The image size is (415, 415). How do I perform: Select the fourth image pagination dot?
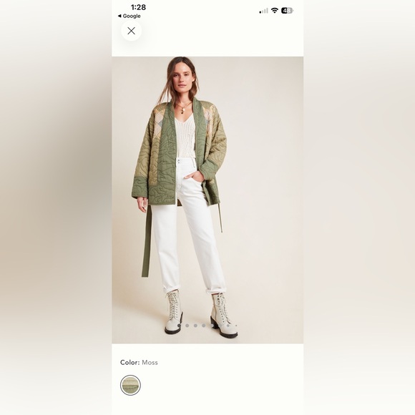tap(203, 326)
